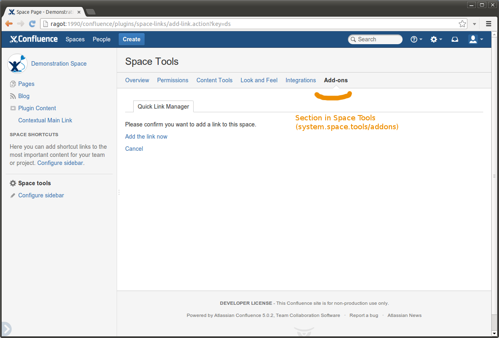This screenshot has width=499, height=338.
Task: Open Spaces menu in the header
Action: (75, 39)
